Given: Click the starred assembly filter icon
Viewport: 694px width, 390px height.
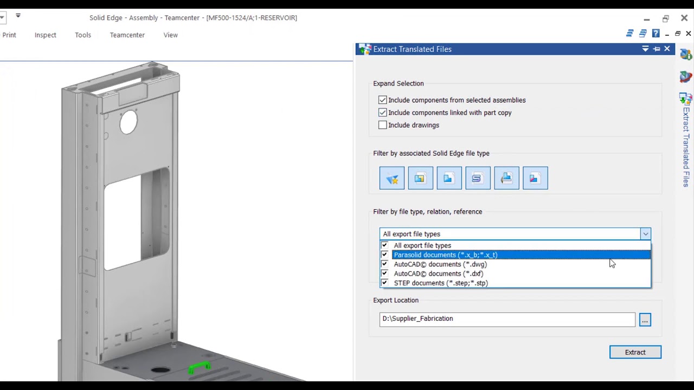Looking at the screenshot, I should 392,178.
